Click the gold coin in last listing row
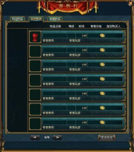 [x=102, y=122]
